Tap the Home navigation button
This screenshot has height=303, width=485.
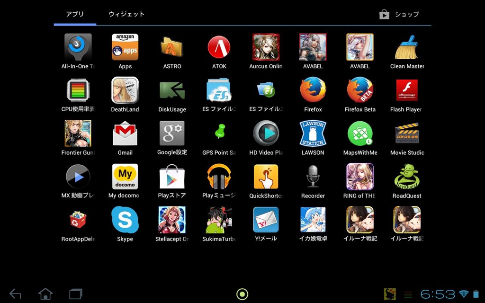[x=45, y=294]
